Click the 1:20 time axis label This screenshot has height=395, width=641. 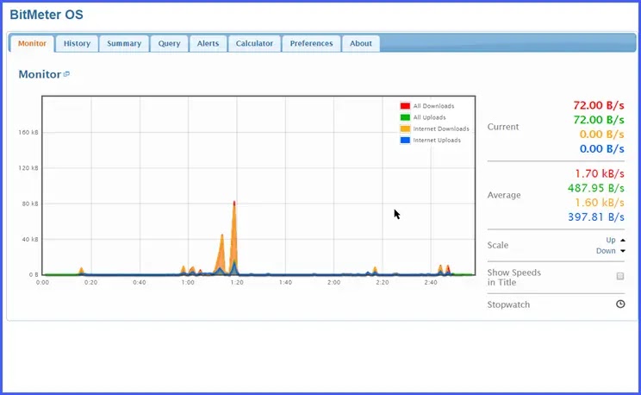[x=237, y=282]
